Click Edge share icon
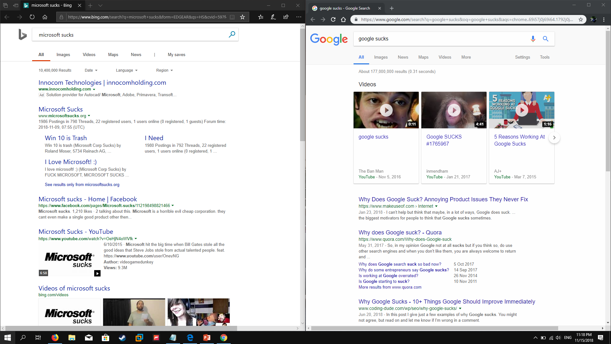Image resolution: width=611 pixels, height=344 pixels. (286, 17)
